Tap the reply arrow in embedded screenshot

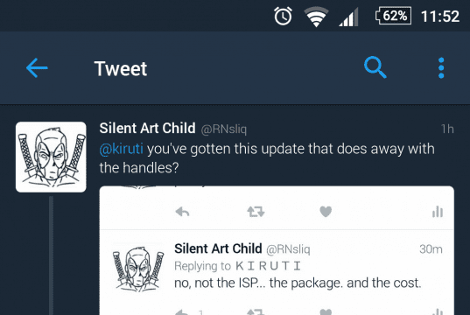(182, 212)
